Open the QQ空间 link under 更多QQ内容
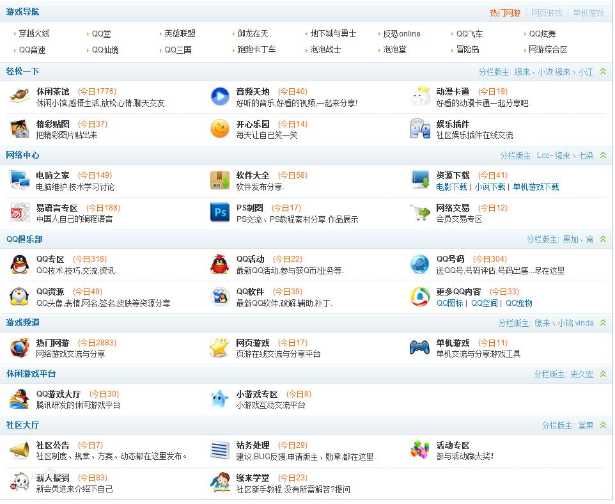The width and height of the screenshot is (615, 504). [x=484, y=303]
